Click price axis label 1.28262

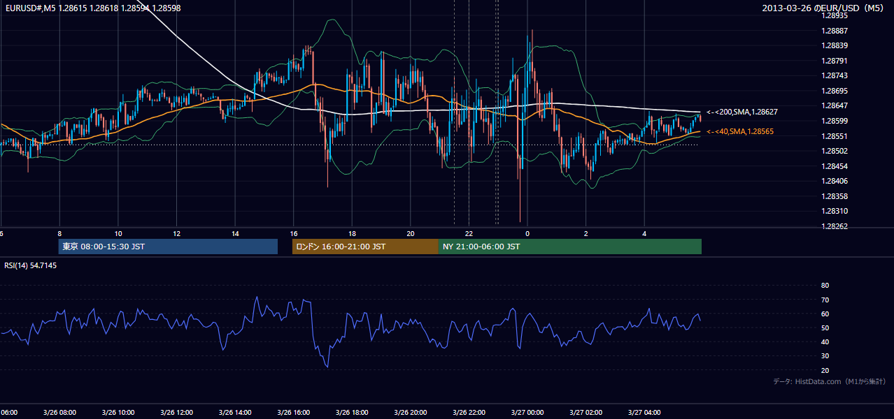pyautogui.click(x=834, y=226)
